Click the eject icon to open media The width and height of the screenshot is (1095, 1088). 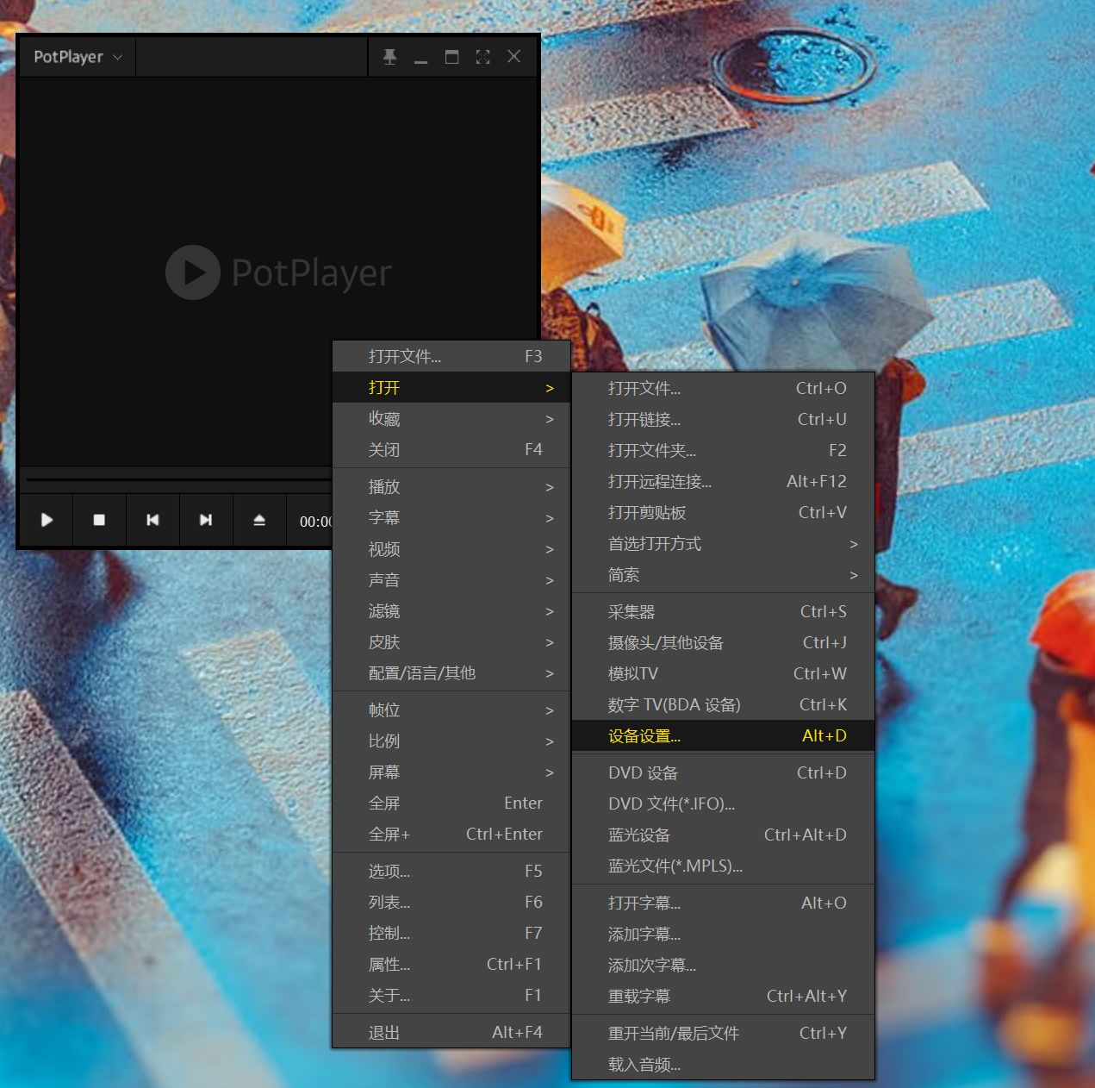258,520
